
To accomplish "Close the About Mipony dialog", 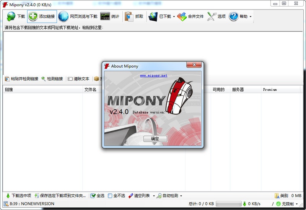I will (194, 65).
